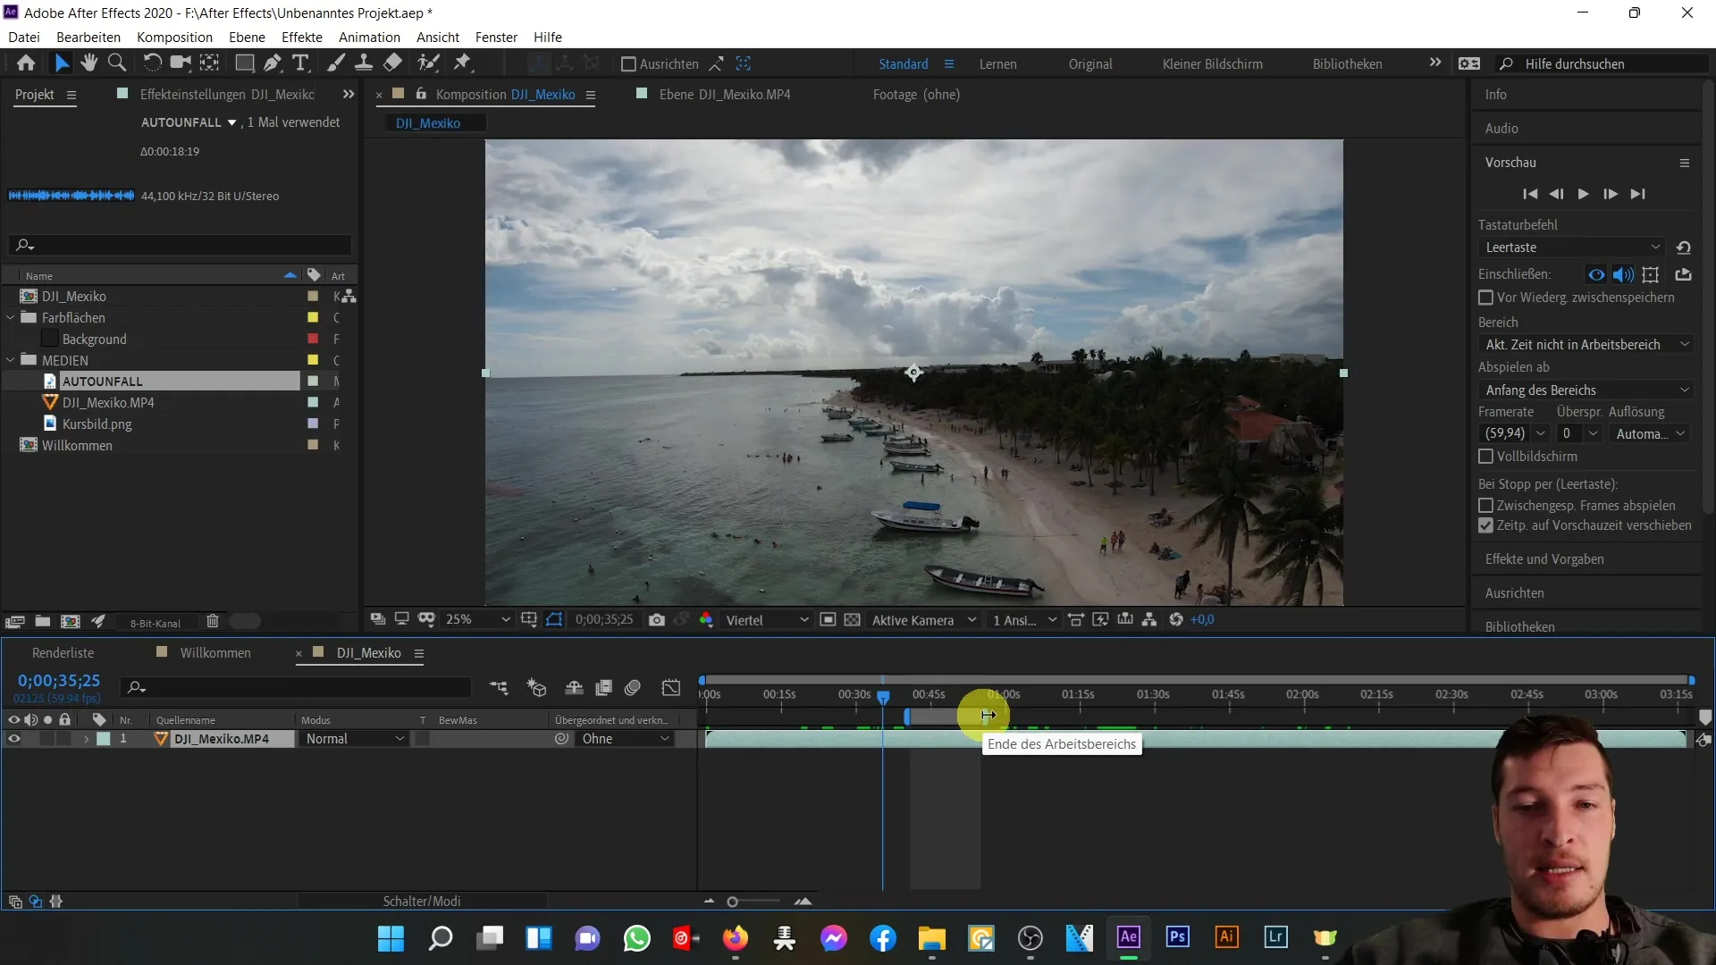
Task: Click Abspielen ab label to trigger playback
Action: tap(1513, 366)
